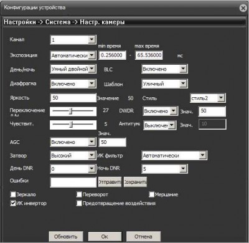Open the Ночь DNR dropdown
This screenshot has width=249, height=243.
click(x=164, y=169)
